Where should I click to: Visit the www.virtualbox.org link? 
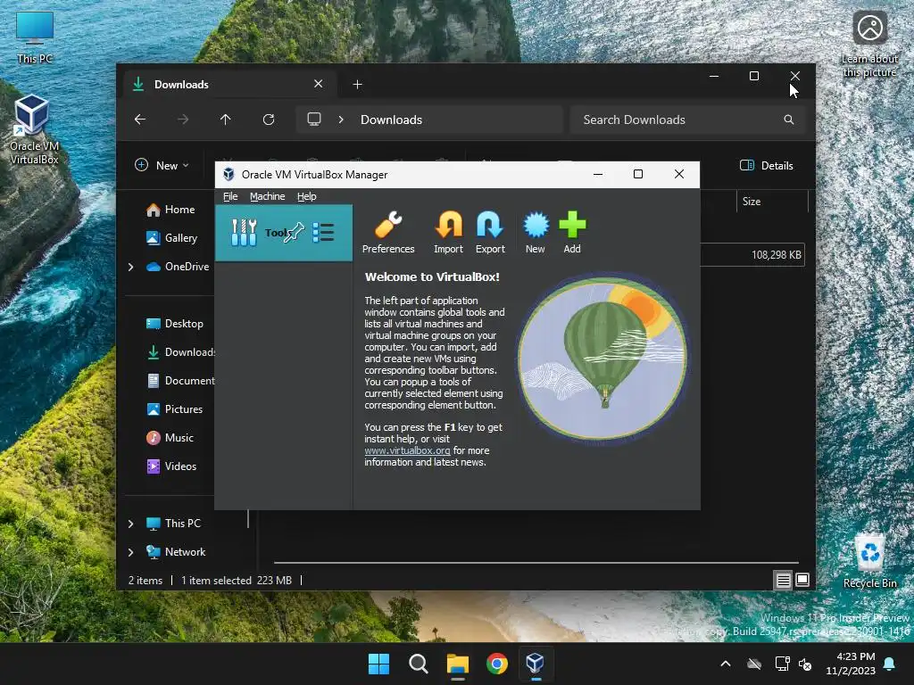pyautogui.click(x=407, y=450)
